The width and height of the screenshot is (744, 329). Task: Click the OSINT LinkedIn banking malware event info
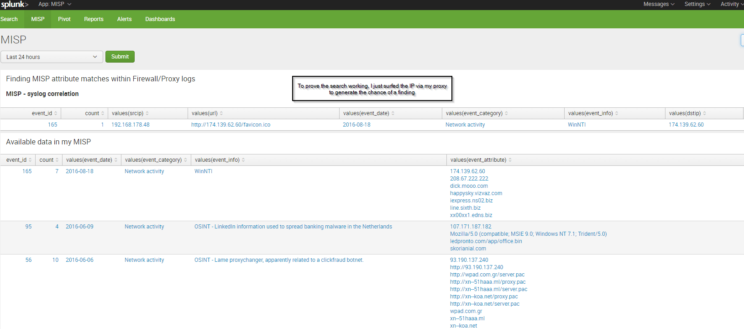coord(293,227)
